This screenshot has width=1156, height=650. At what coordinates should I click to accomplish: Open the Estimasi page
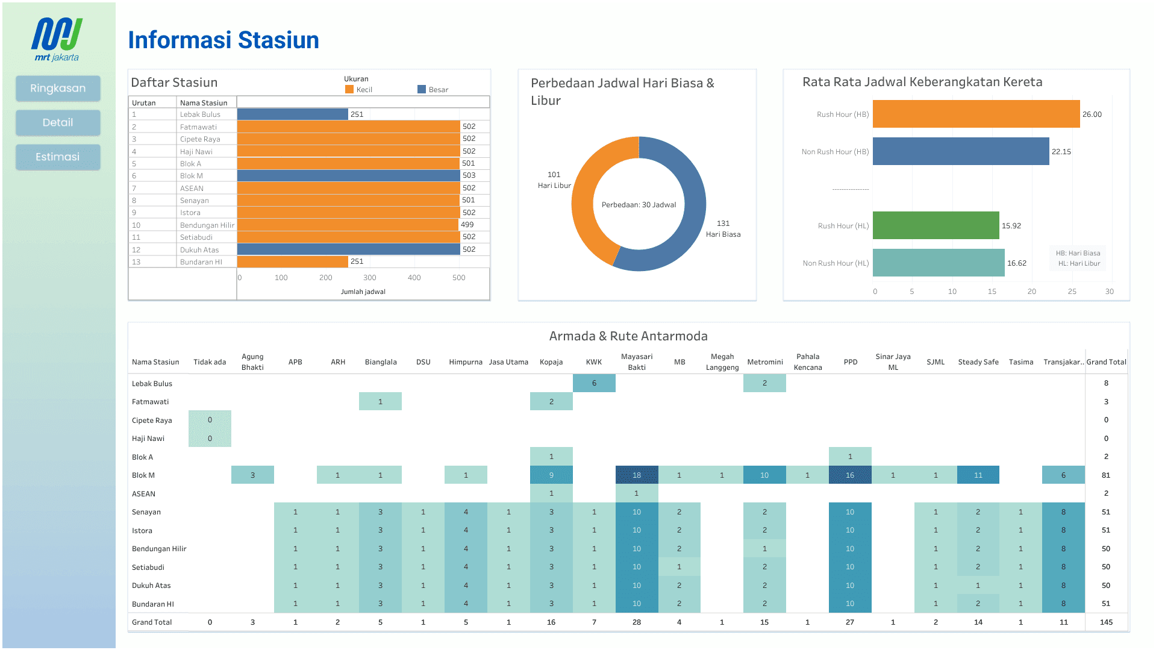58,157
